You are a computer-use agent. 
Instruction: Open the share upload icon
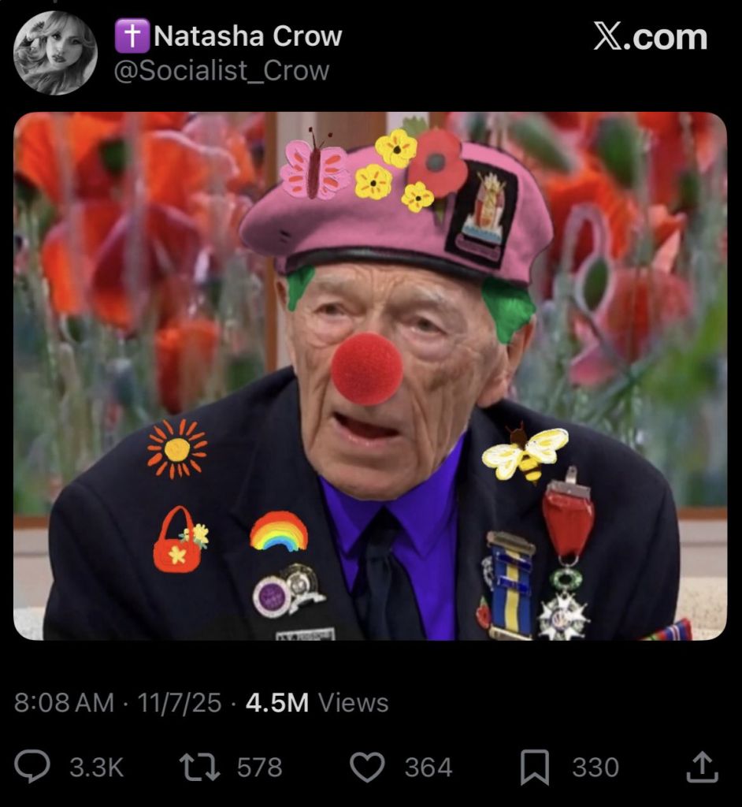coord(703,767)
